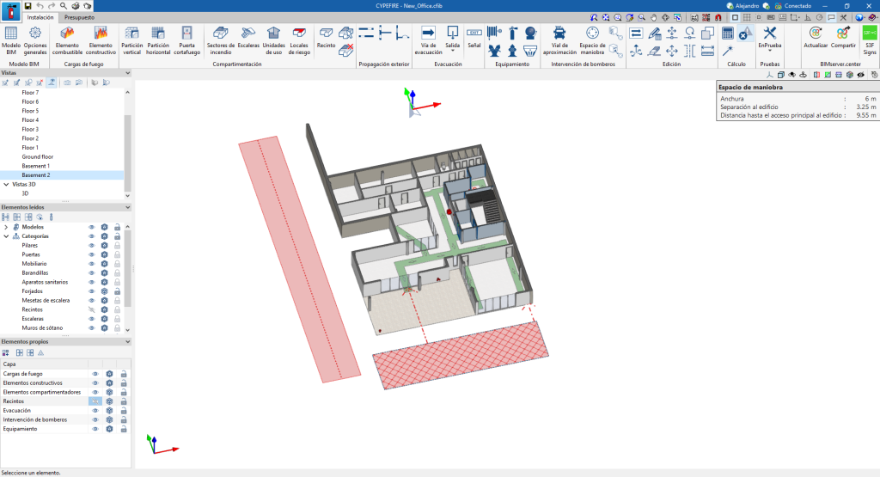Image resolution: width=880 pixels, height=477 pixels.
Task: Select the Aparatos sanitarios category row
Action: coord(45,282)
